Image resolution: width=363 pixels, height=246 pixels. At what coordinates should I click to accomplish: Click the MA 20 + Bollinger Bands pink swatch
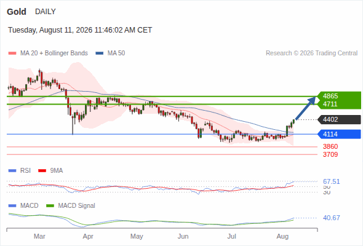12,54
